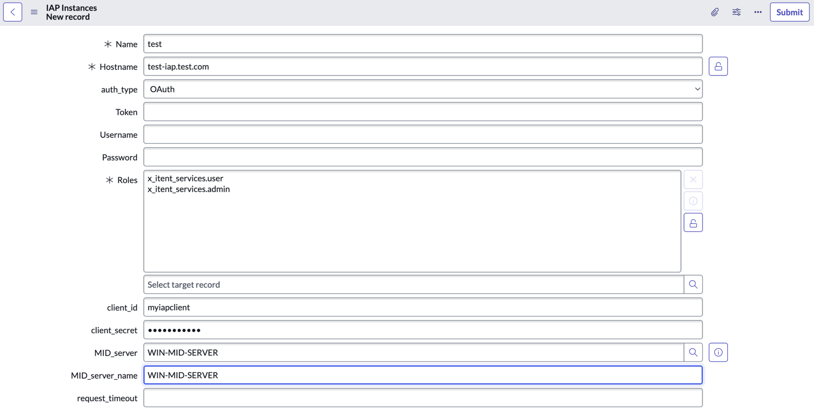This screenshot has width=816, height=415.
Task: Click the Select target record field
Action: (x=413, y=285)
